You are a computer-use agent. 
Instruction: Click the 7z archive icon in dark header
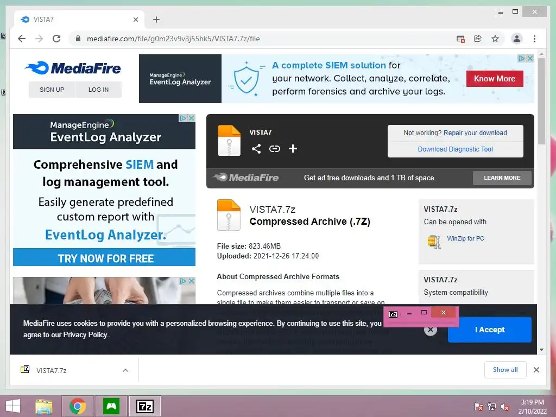tap(229, 141)
